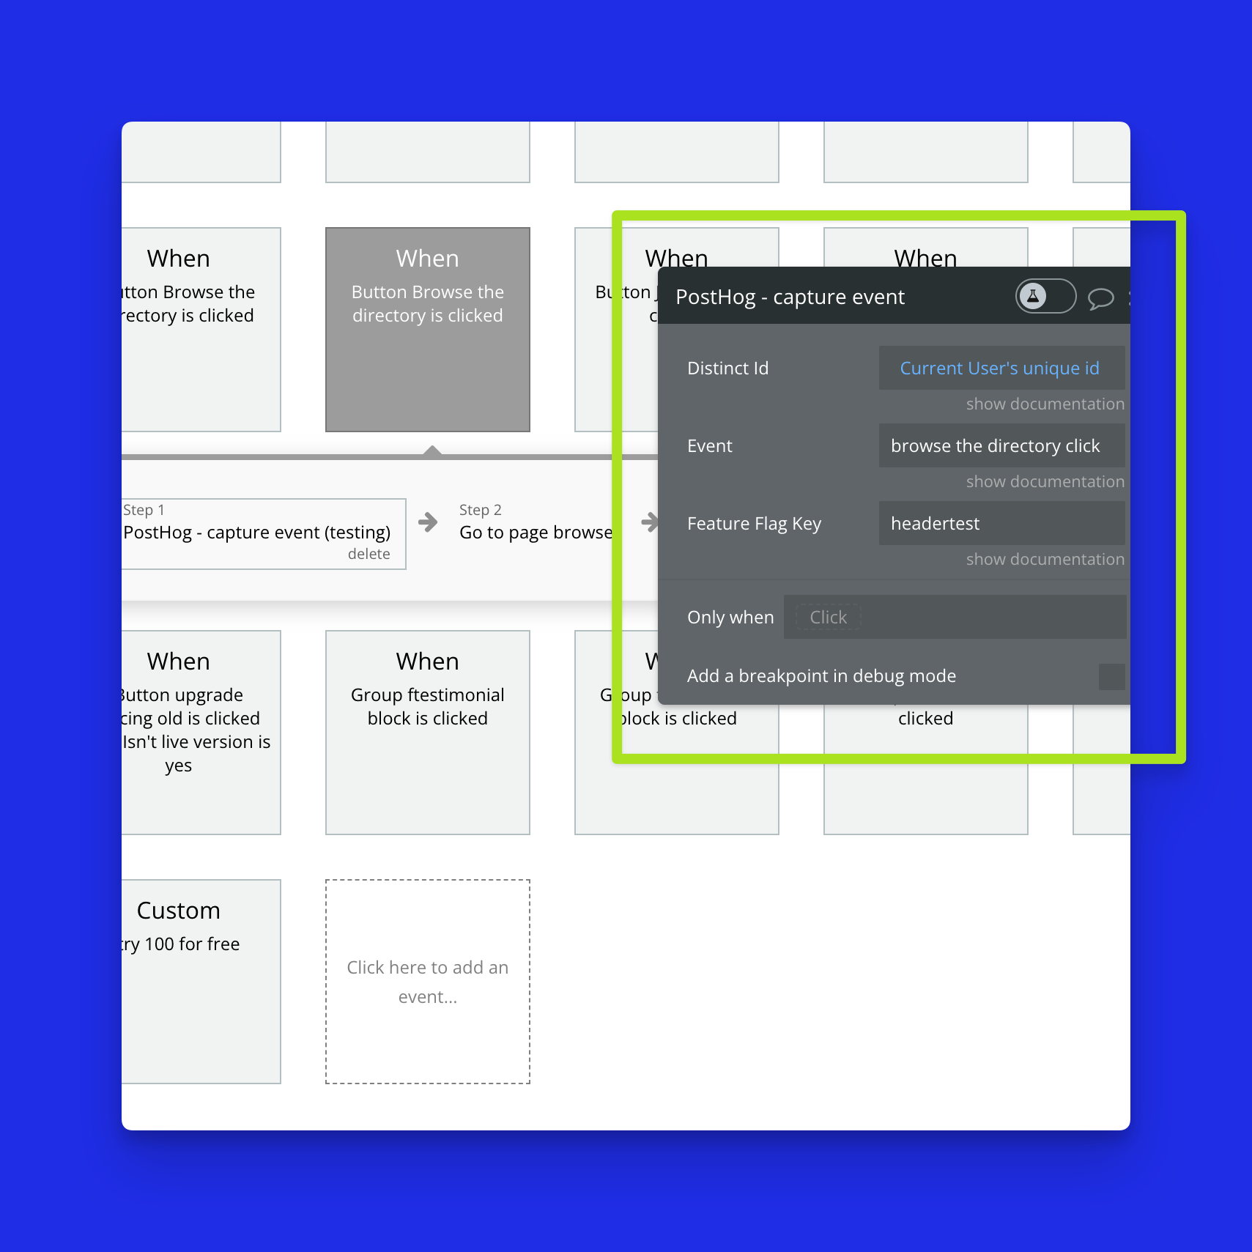
Task: Click the Only when condition box
Action: (954, 618)
